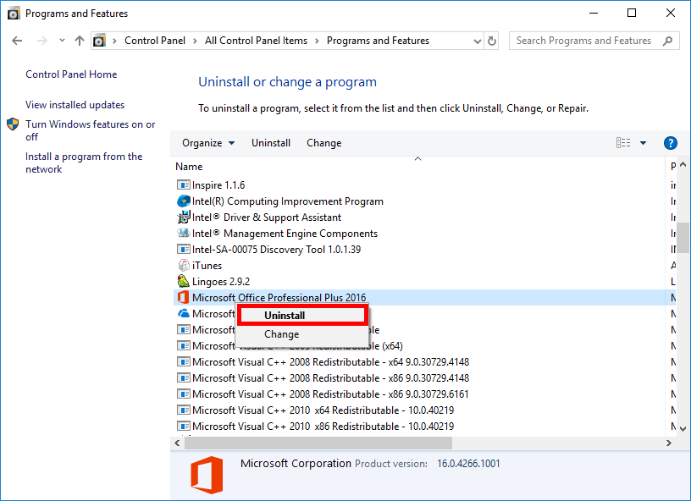691x501 pixels.
Task: Select the iTunes icon
Action: pos(183,266)
